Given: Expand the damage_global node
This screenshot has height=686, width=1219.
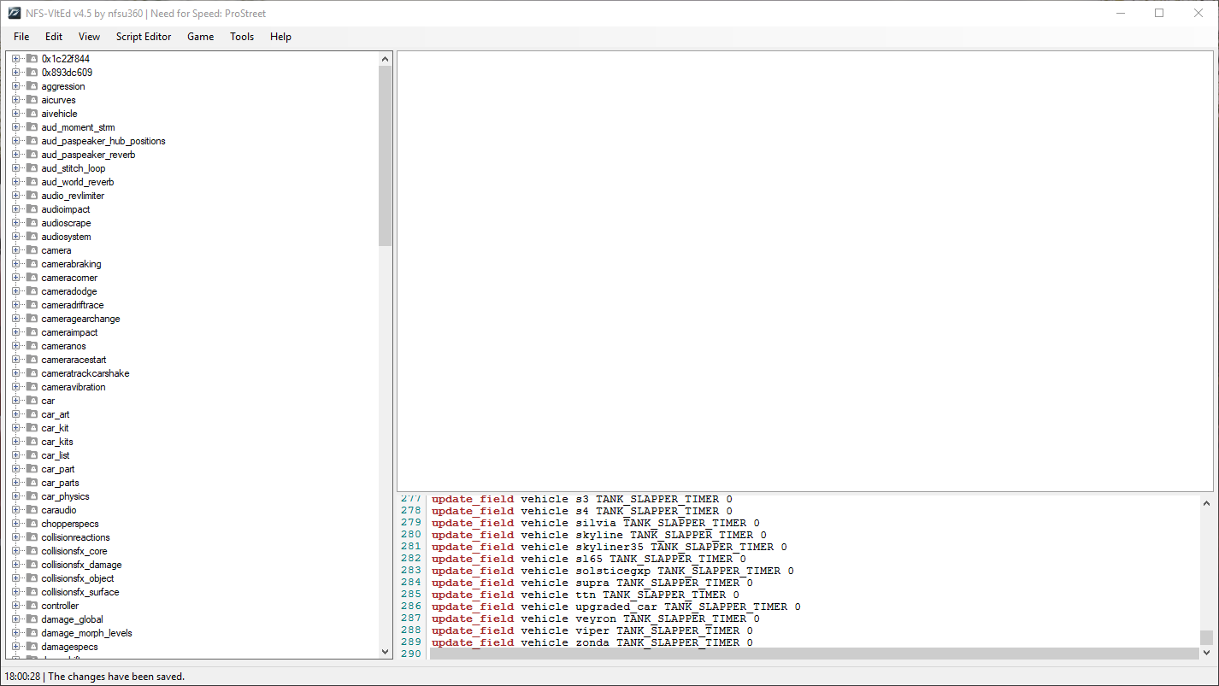Looking at the screenshot, I should point(15,619).
